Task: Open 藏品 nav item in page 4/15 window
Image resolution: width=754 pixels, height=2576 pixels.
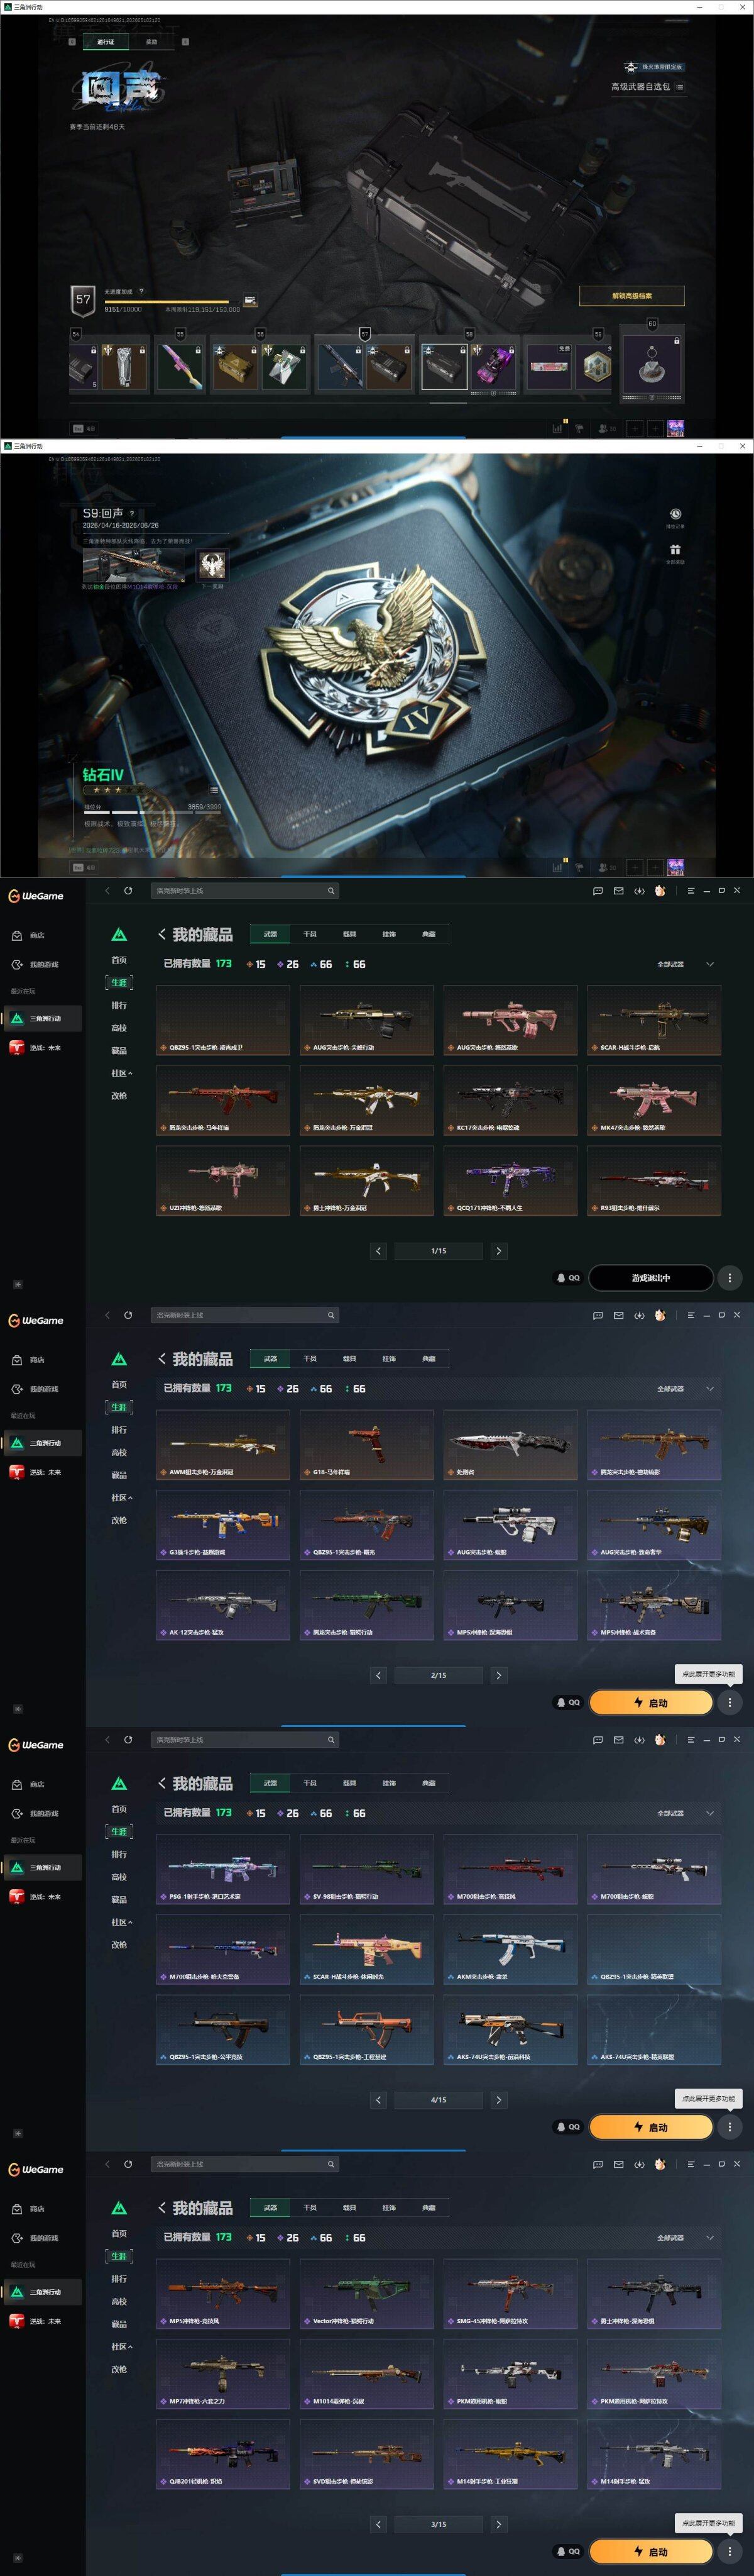Action: pos(119,1899)
